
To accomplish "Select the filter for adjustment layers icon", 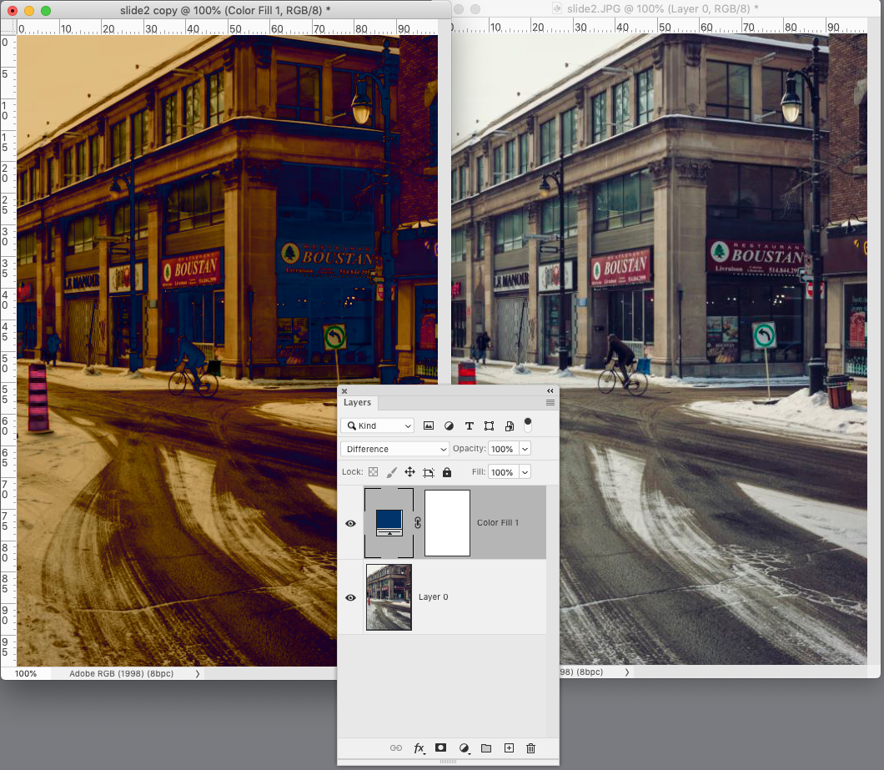I will tap(450, 425).
